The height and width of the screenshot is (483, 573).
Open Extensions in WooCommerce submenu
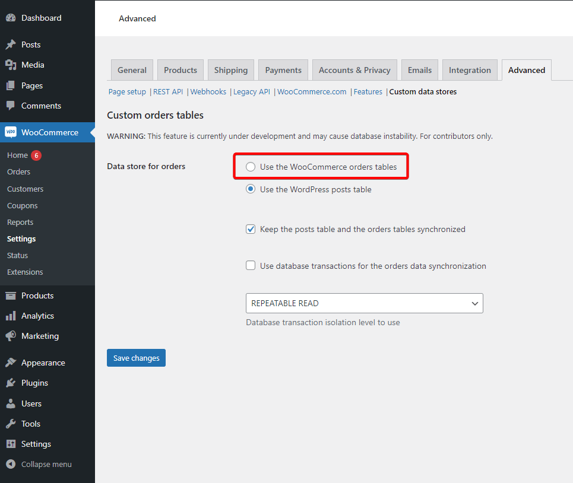click(x=25, y=272)
